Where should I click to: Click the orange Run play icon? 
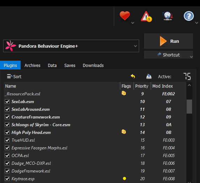coord(163,41)
